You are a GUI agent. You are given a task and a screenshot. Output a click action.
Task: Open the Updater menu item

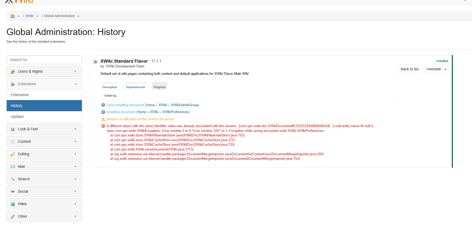tap(44, 117)
